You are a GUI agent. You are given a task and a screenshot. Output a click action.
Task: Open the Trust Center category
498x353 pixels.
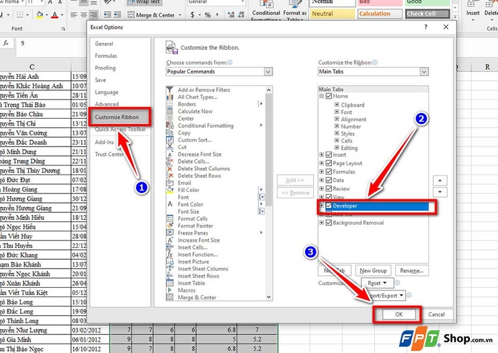(110, 154)
